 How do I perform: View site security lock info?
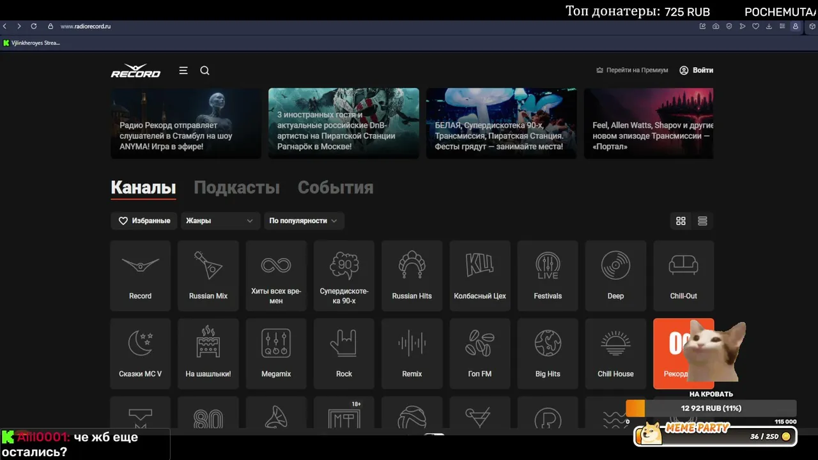tap(50, 26)
